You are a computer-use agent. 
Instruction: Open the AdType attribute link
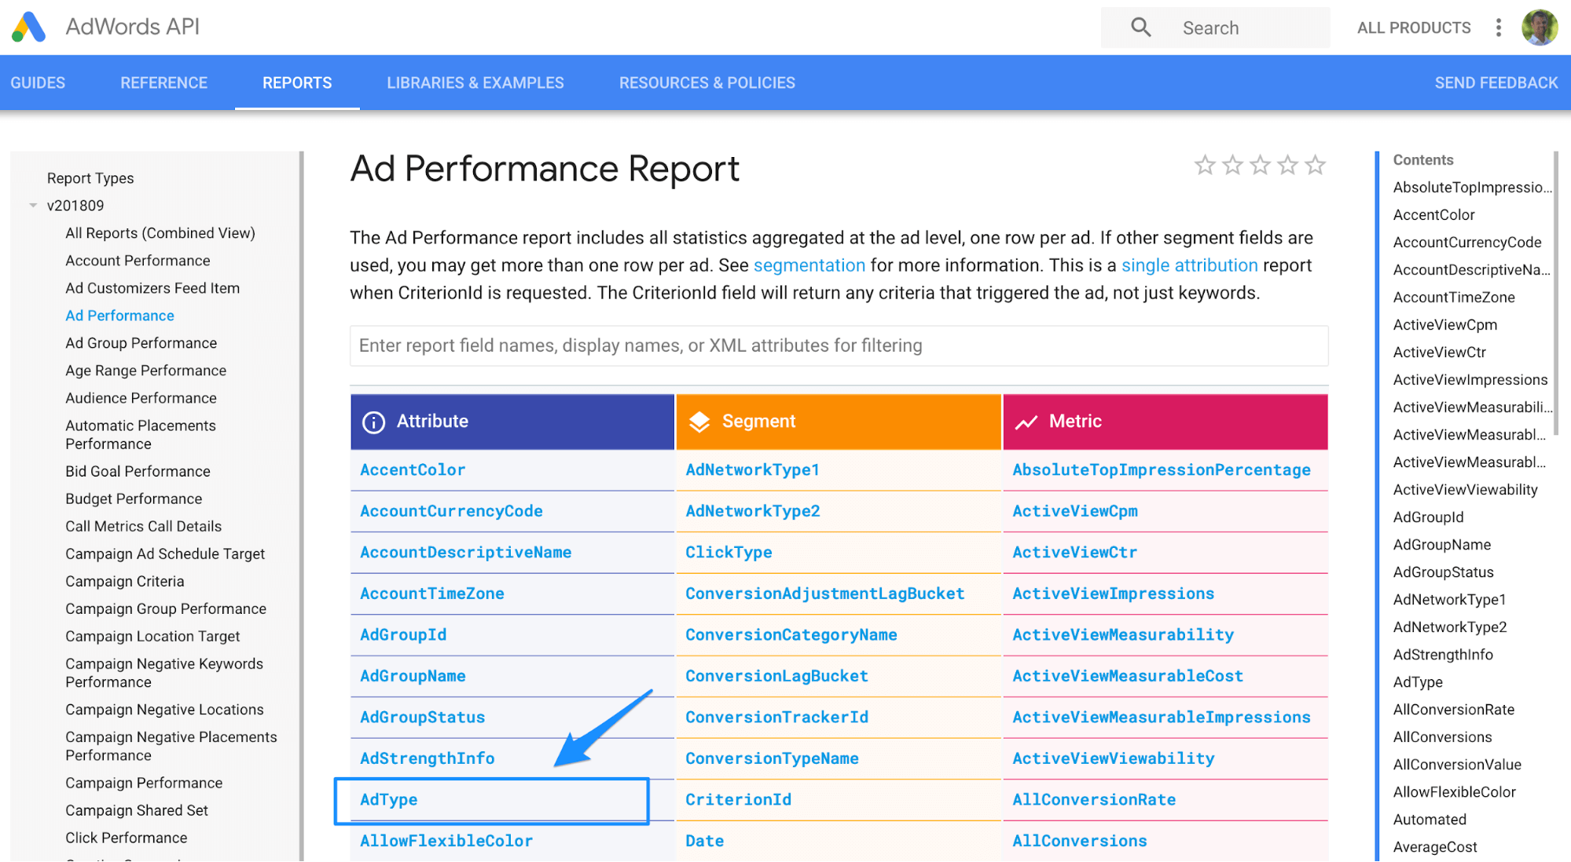389,800
